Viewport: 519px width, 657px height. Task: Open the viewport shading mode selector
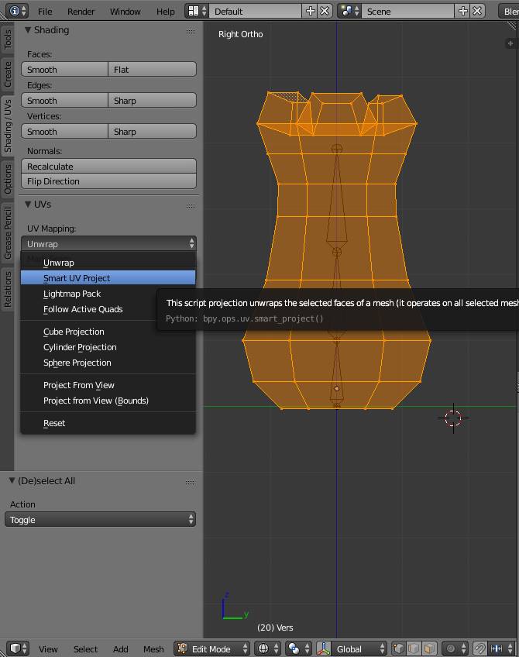pos(267,648)
